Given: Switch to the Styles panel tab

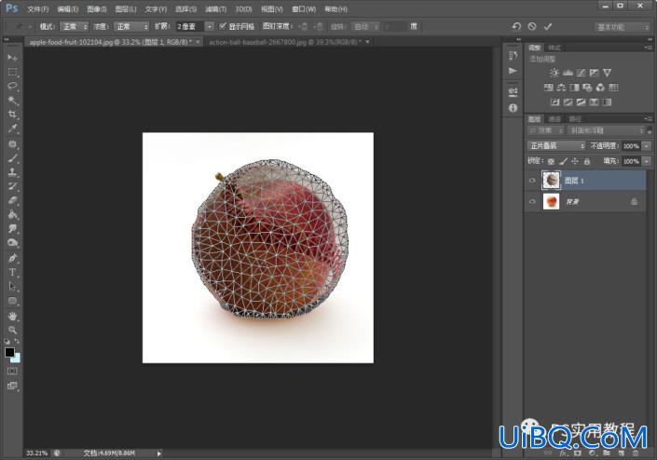Looking at the screenshot, I should pos(554,47).
